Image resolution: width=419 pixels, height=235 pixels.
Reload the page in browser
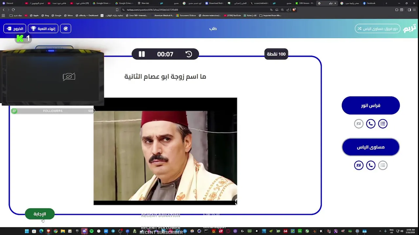pos(13,10)
